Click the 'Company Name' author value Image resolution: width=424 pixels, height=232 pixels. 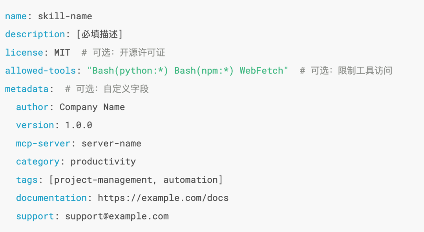click(92, 107)
